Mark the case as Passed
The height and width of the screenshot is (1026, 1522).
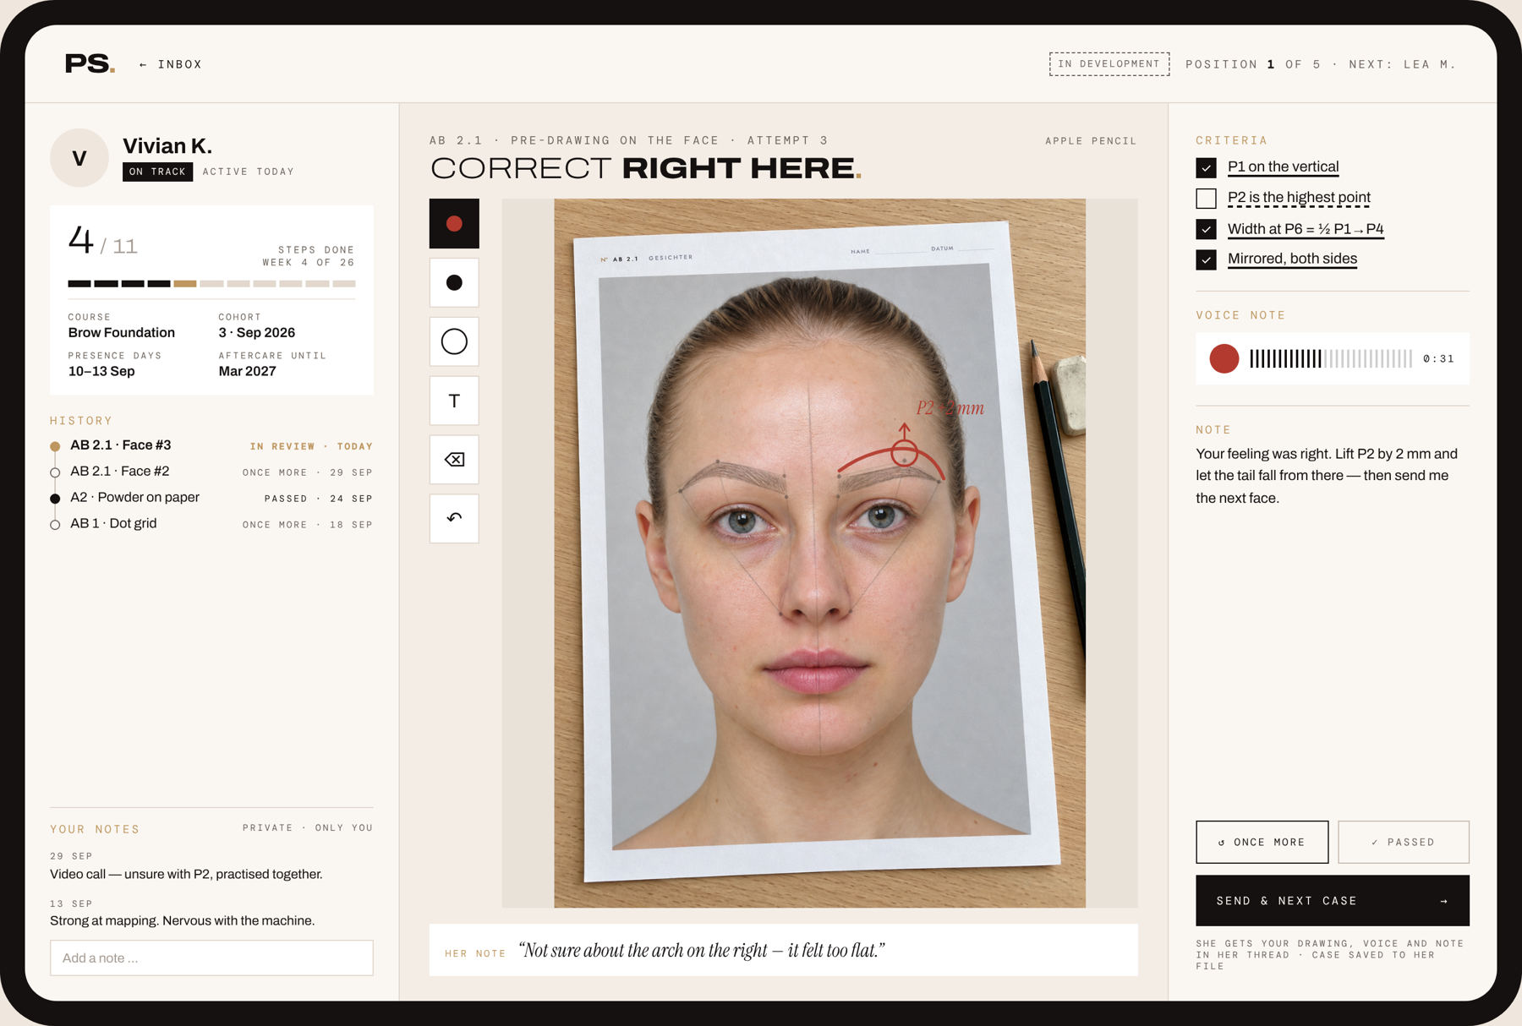click(x=1404, y=842)
